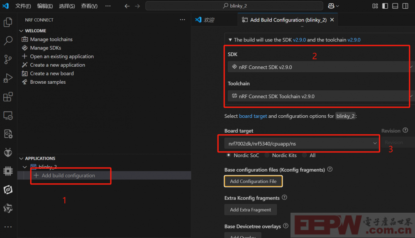Click Open an existing application
The height and width of the screenshot is (238, 415).
coord(62,56)
